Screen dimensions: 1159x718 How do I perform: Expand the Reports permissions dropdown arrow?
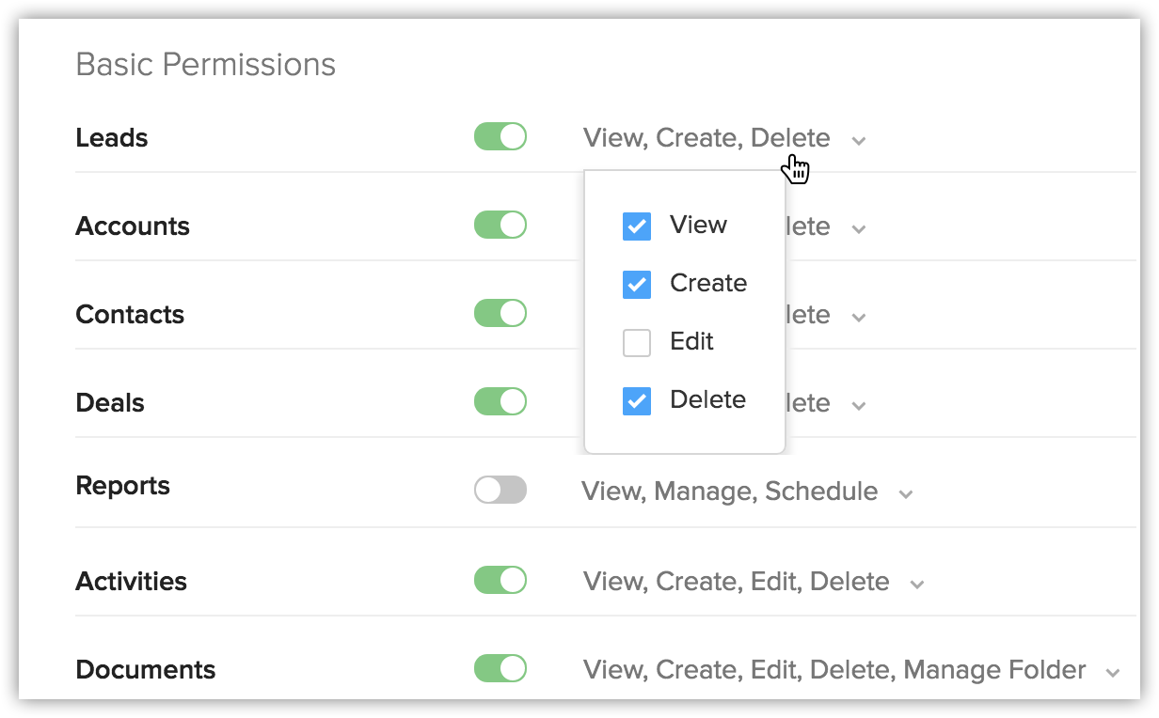906,494
